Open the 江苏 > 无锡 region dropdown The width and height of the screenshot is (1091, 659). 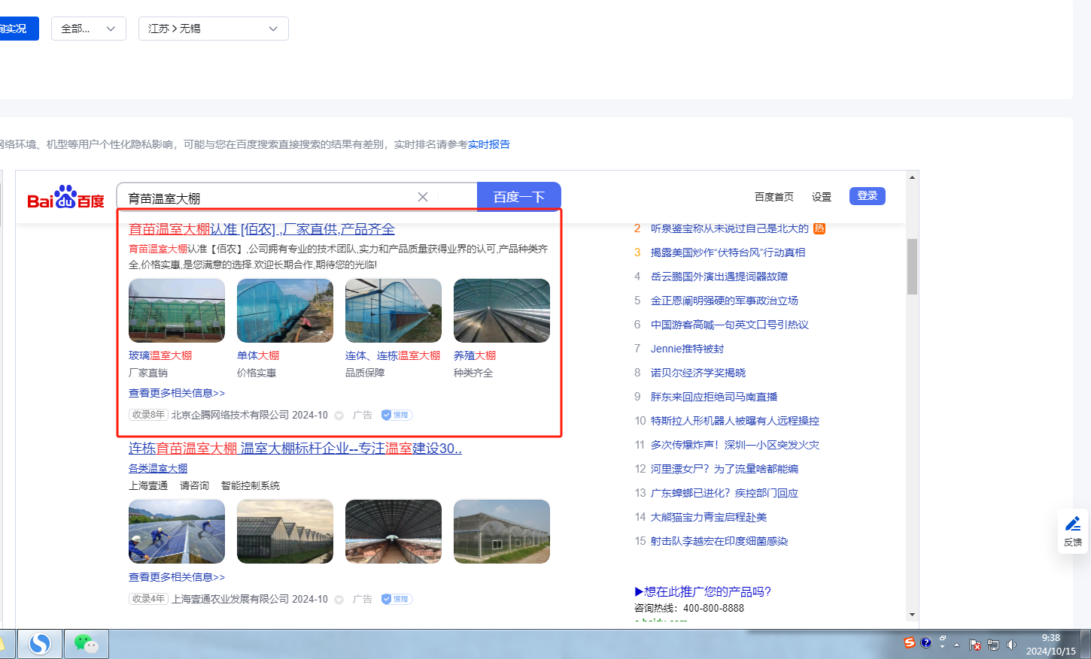(213, 29)
